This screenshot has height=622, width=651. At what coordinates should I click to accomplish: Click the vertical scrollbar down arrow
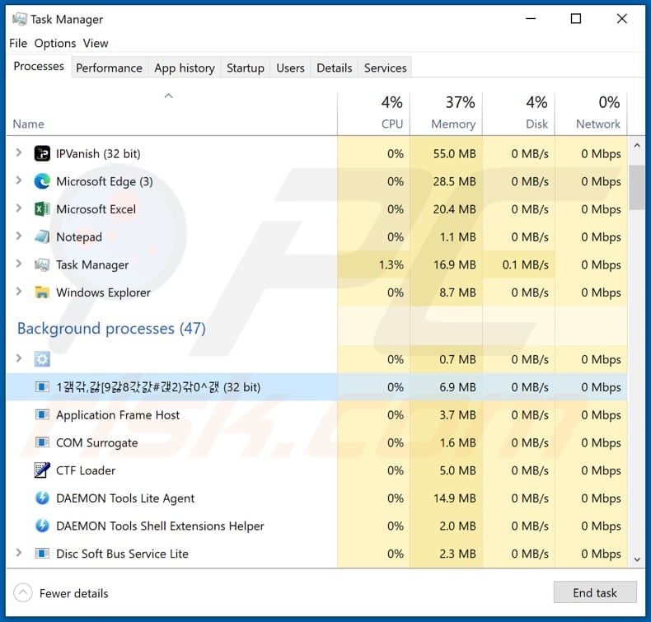[x=637, y=559]
